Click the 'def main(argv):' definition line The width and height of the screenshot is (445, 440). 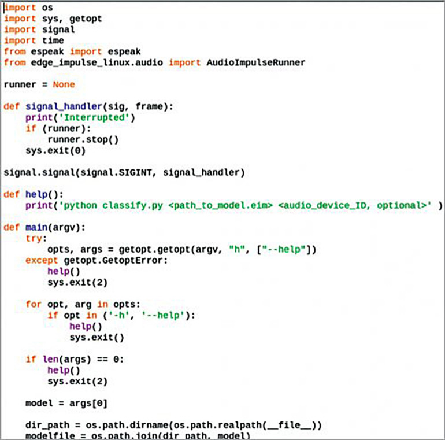tap(44, 227)
